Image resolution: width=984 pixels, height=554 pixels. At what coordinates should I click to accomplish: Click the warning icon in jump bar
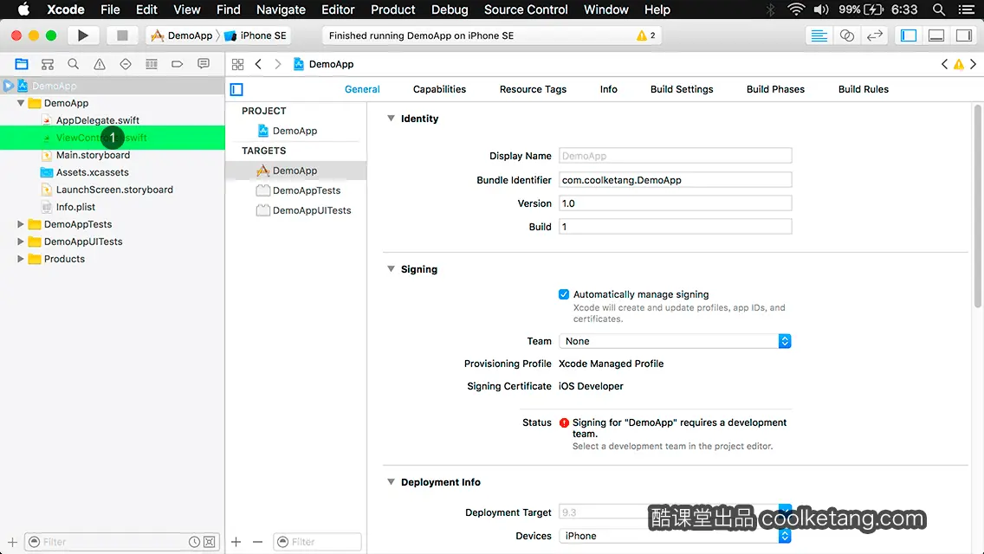pyautogui.click(x=959, y=64)
